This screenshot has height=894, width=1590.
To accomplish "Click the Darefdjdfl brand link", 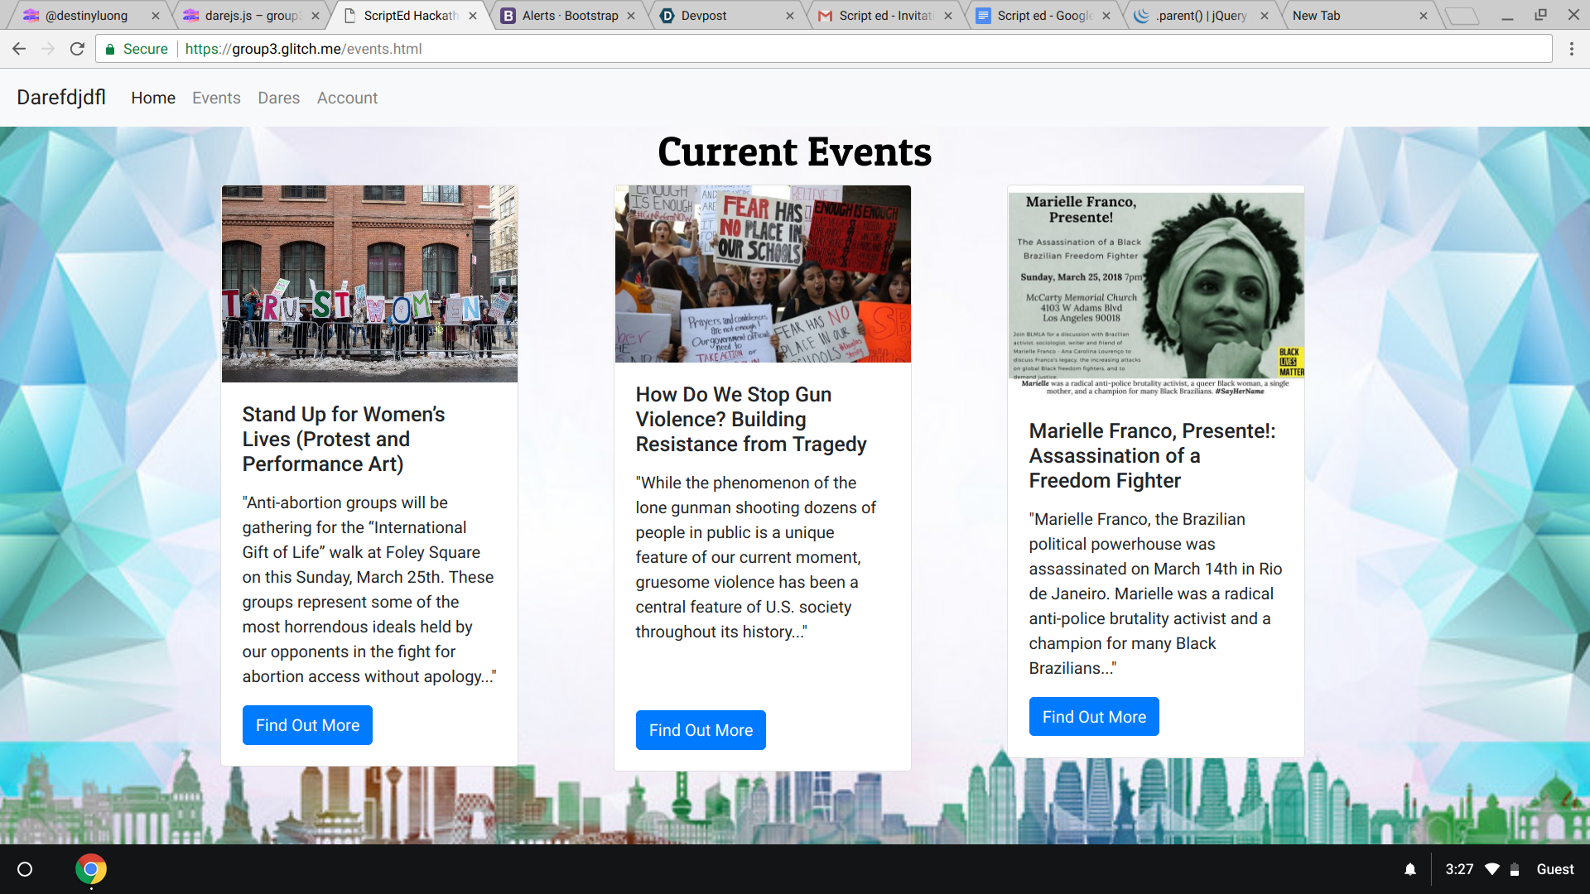I will 61,97.
